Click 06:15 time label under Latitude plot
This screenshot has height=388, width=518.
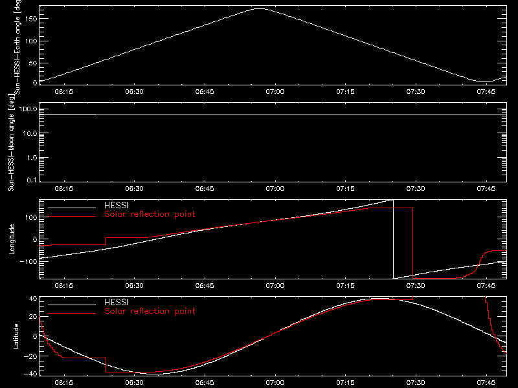63,383
